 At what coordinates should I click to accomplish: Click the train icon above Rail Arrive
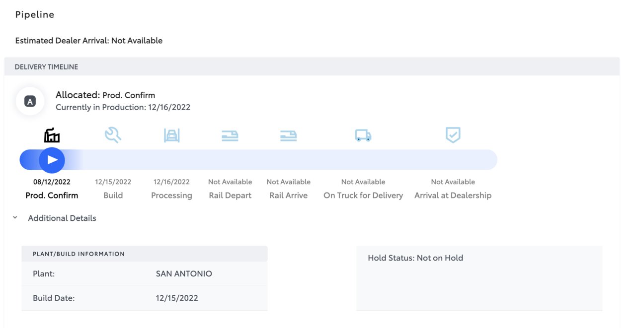[289, 135]
